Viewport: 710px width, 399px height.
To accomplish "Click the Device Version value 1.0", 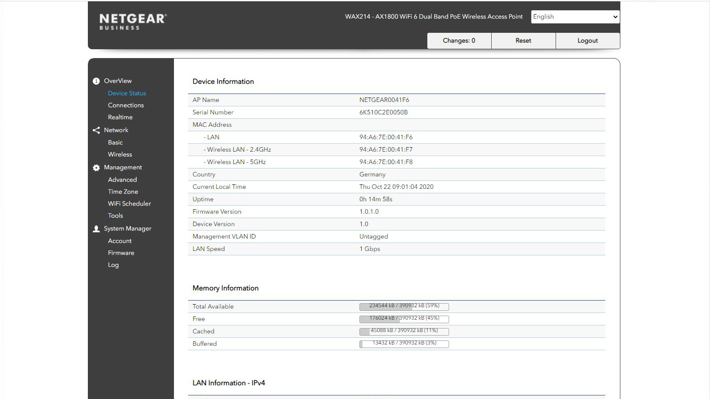I will pyautogui.click(x=364, y=224).
